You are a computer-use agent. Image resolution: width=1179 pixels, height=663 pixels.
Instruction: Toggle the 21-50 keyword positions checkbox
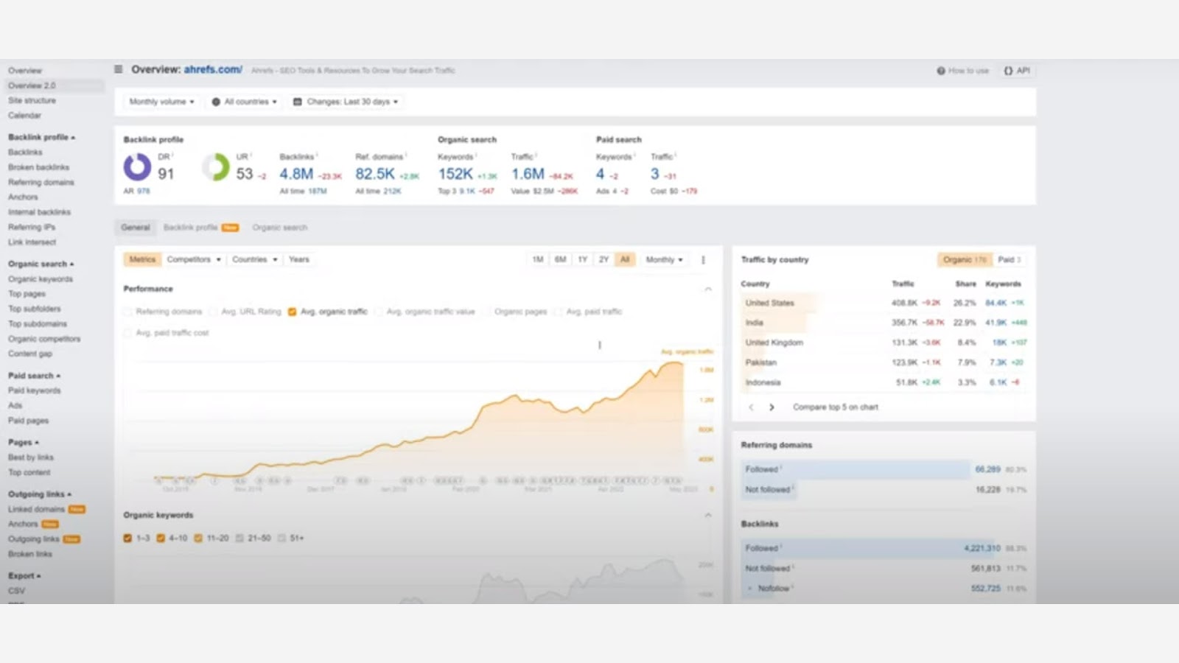coord(239,539)
